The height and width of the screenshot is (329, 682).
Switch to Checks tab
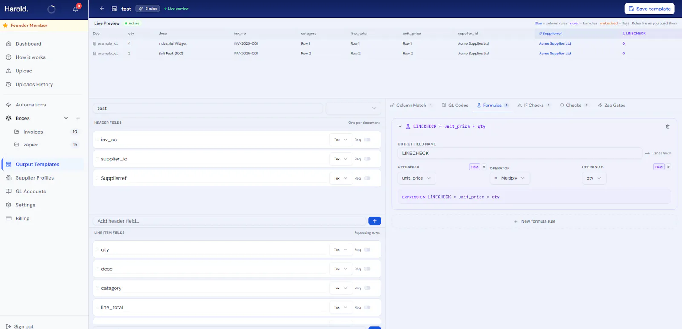pyautogui.click(x=574, y=106)
